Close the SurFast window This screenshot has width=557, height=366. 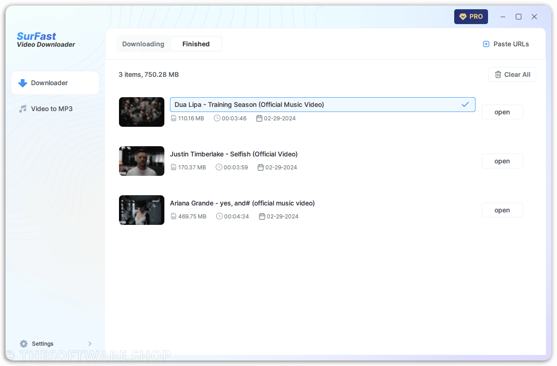tap(534, 17)
